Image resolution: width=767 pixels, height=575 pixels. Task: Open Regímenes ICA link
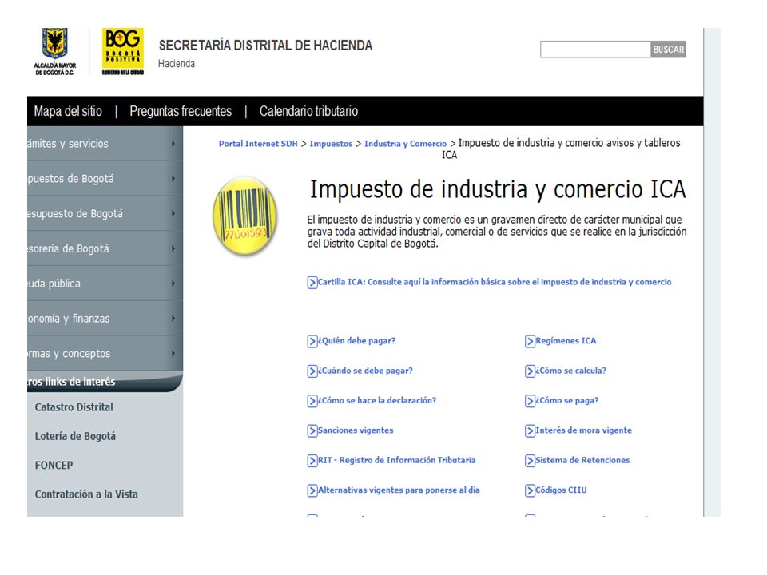566,341
